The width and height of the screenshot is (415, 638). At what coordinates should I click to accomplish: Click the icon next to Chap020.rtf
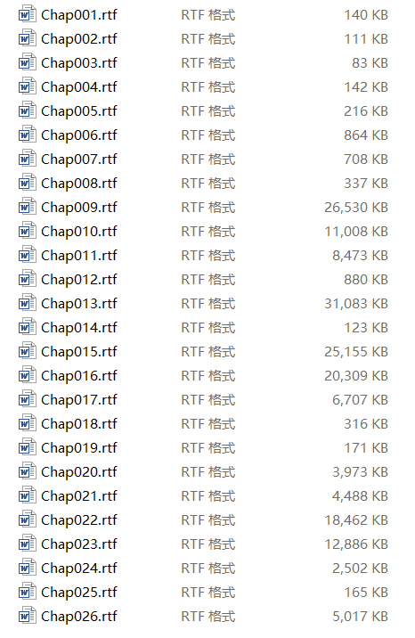click(28, 471)
